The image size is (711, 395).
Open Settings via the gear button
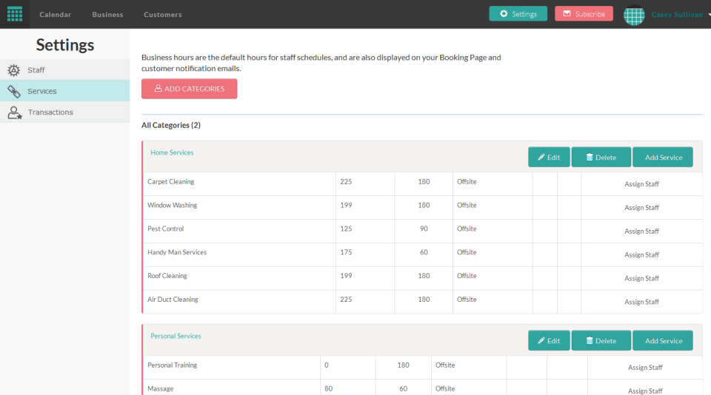pyautogui.click(x=518, y=14)
